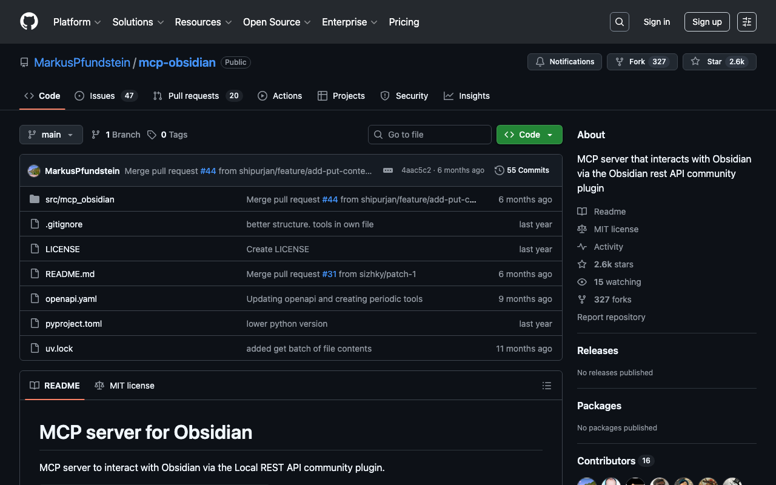Viewport: 776px width, 485px height.
Task: Switch to the Issues tab
Action: pyautogui.click(x=105, y=96)
